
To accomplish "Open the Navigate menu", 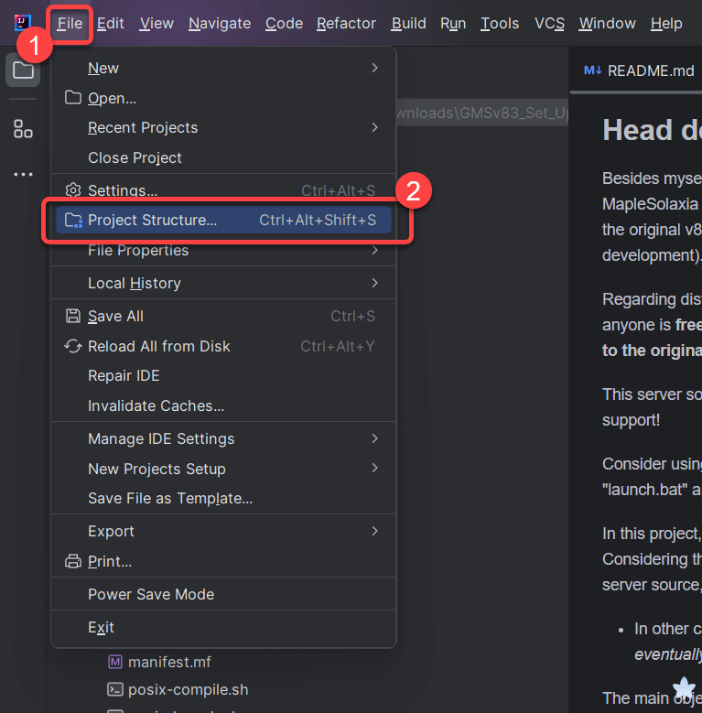I will click(220, 23).
